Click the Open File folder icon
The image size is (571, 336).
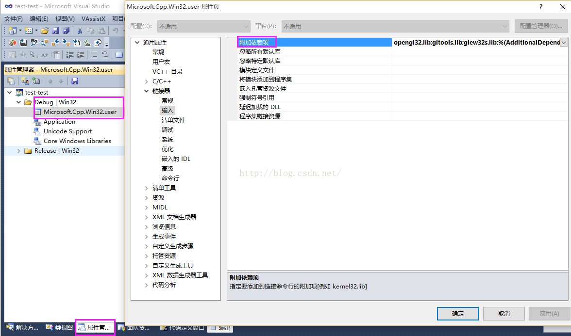[x=45, y=31]
